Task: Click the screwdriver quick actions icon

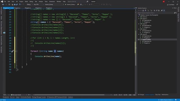Action: pos(12,51)
